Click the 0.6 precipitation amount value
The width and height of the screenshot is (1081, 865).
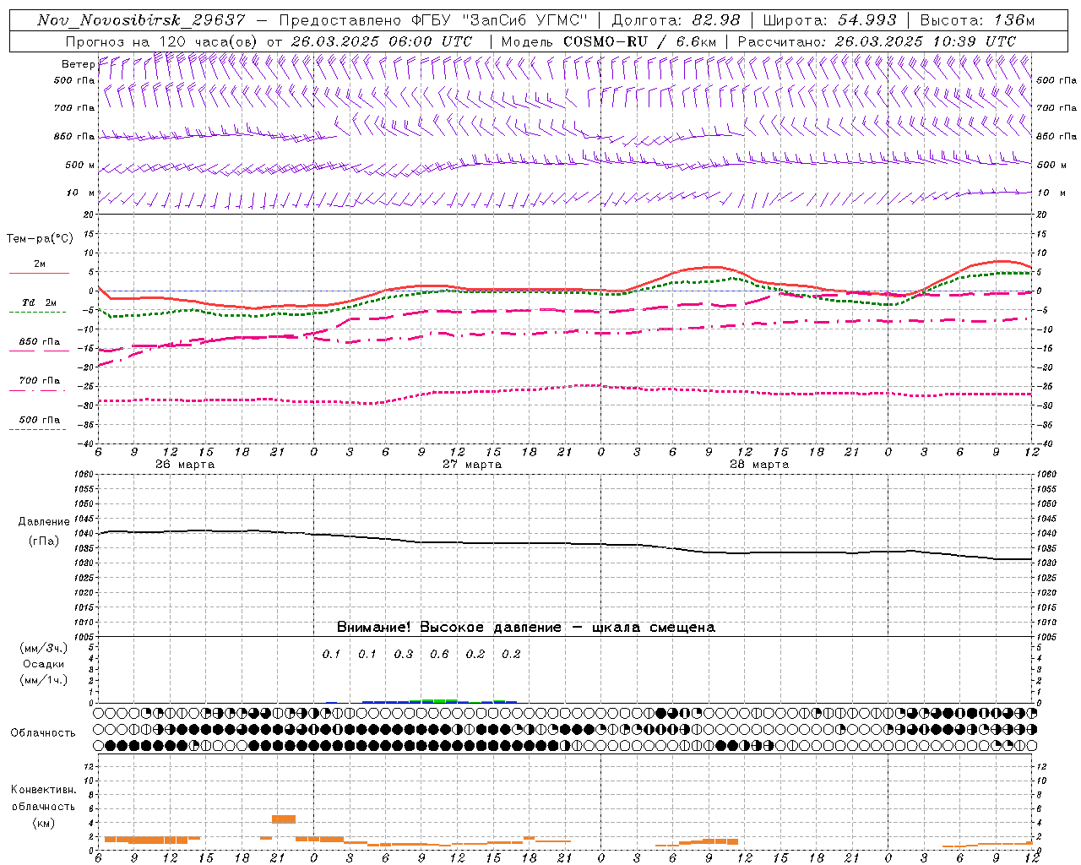coord(439,654)
